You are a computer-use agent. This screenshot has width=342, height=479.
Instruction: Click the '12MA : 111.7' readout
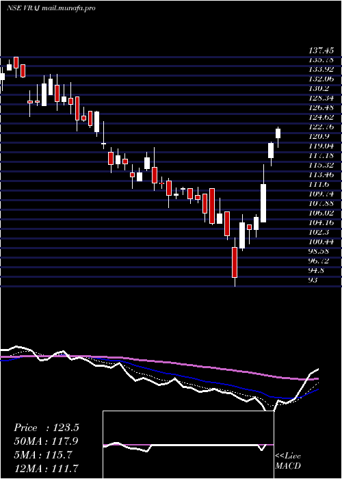[46, 468]
